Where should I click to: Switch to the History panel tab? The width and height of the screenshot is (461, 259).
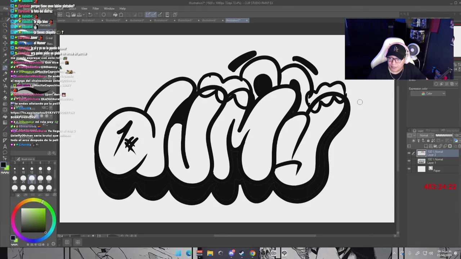click(x=434, y=131)
